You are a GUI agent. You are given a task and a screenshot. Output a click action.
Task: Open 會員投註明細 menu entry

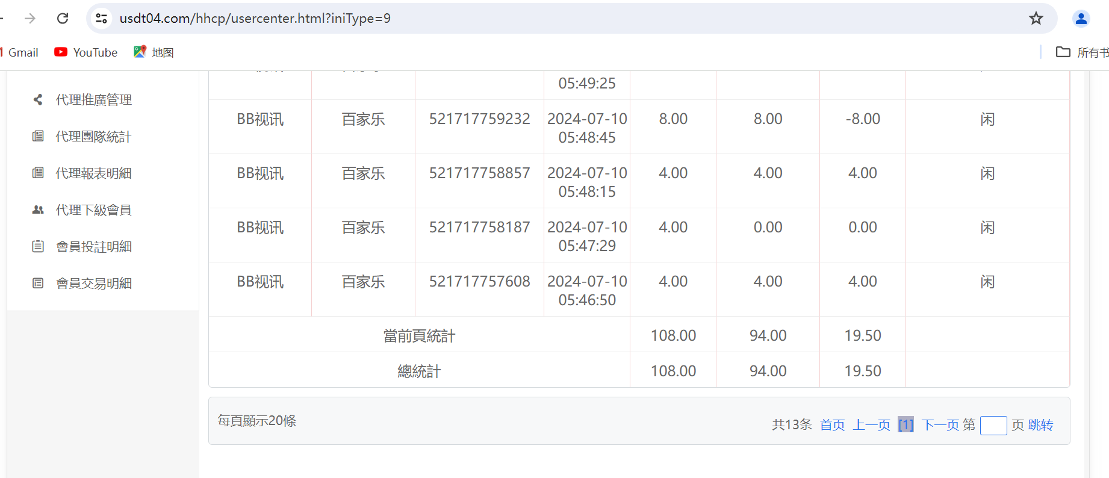(94, 247)
